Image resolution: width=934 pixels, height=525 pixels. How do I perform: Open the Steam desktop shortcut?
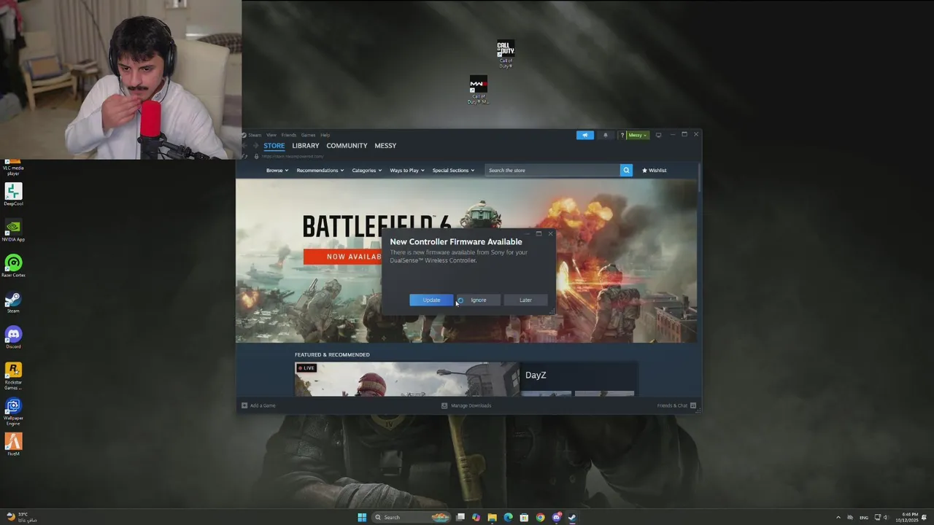tap(13, 301)
